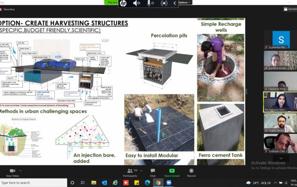Open the View Options dropdown
The width and height of the screenshot is (297, 187).
(184, 3)
